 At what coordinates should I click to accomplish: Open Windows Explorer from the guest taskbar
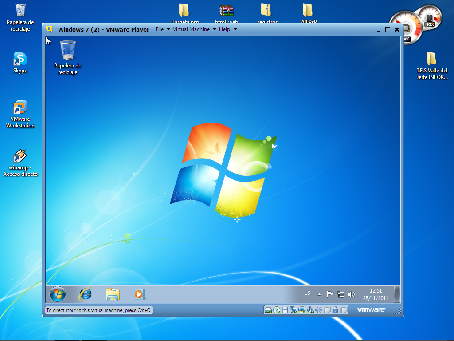(113, 294)
